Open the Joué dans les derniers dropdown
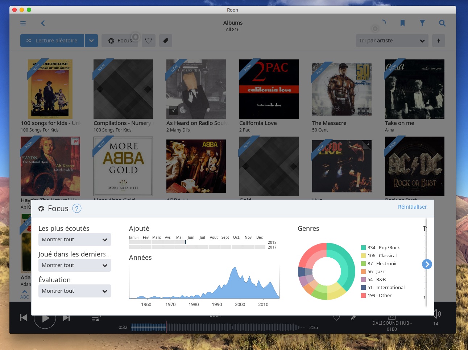 75,265
